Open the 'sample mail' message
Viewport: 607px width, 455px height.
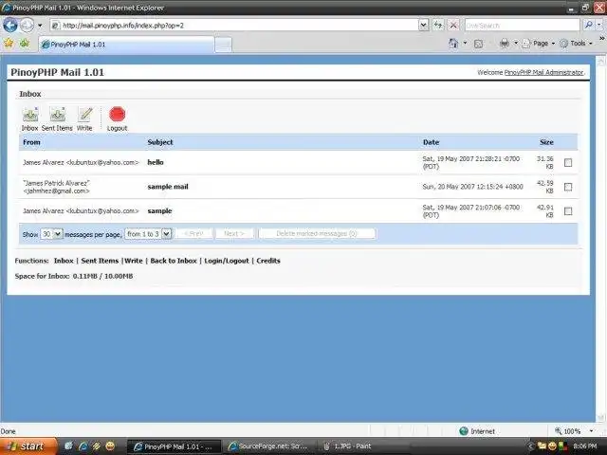[168, 187]
